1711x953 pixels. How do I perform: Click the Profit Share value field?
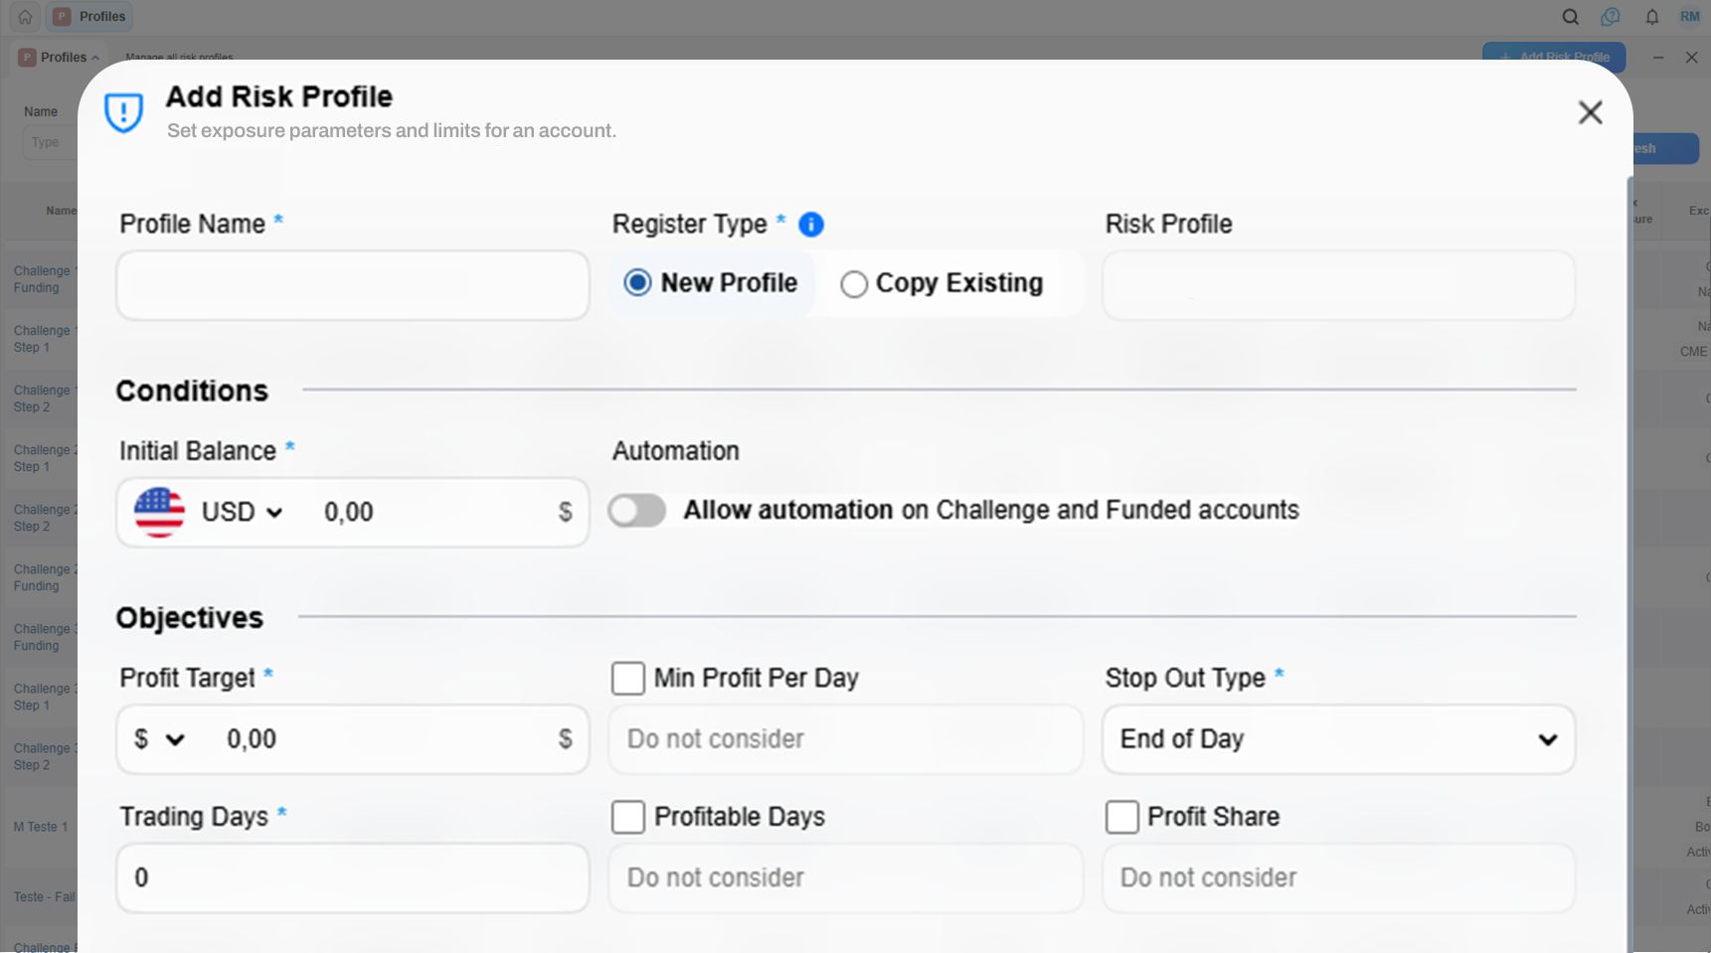(x=1338, y=878)
